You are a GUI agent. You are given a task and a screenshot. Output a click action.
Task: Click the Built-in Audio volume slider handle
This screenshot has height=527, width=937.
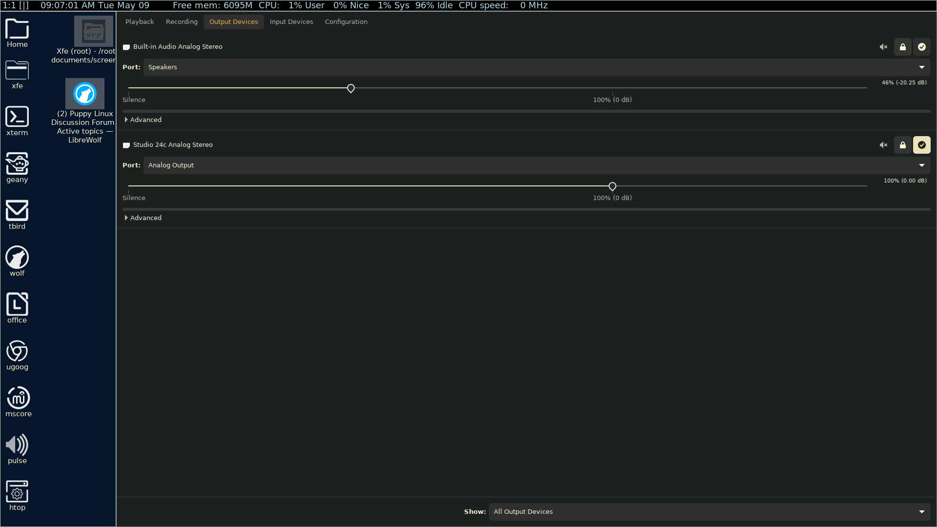pyautogui.click(x=351, y=88)
